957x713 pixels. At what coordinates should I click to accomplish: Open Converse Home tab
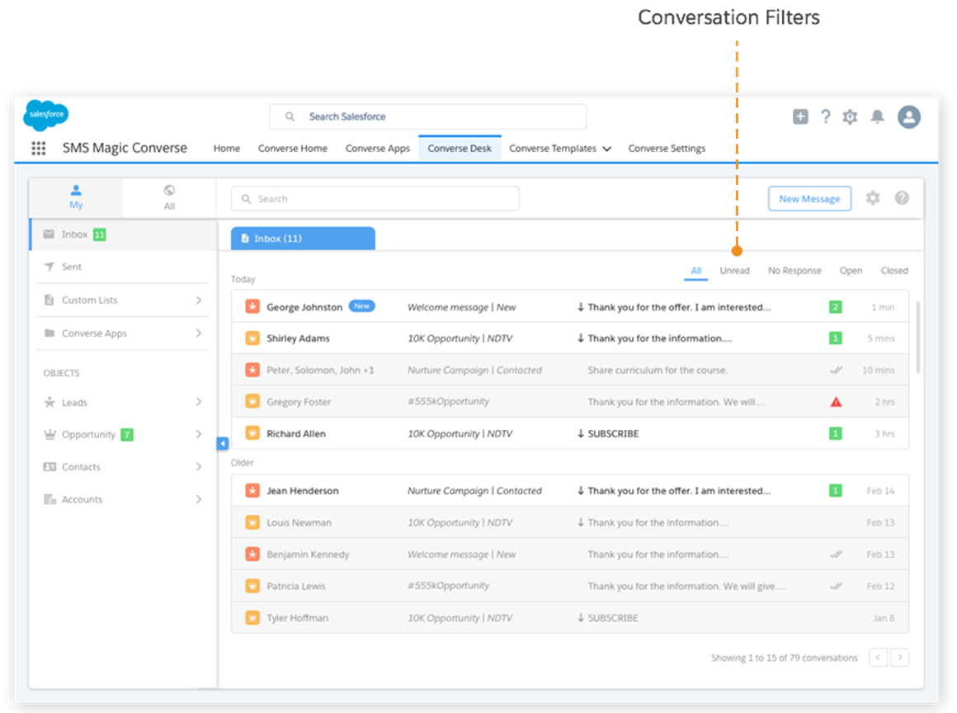click(292, 149)
